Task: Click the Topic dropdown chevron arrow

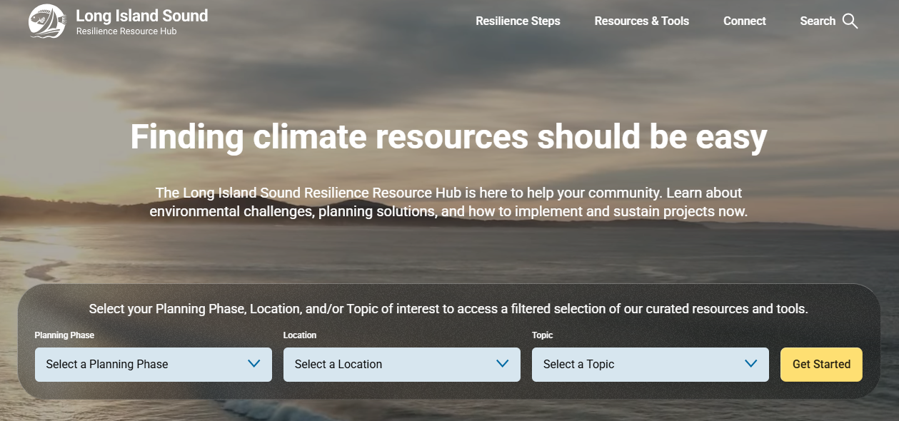Action: (750, 364)
